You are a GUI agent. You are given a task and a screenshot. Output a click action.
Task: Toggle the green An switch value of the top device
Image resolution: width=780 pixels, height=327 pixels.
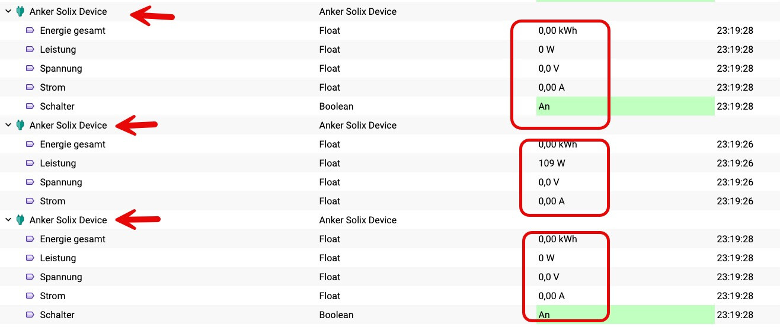click(x=625, y=106)
